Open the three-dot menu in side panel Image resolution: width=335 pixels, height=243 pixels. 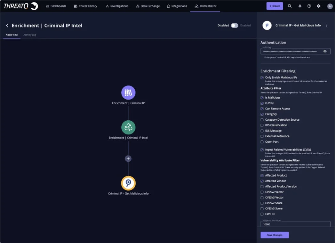pyautogui.click(x=327, y=25)
